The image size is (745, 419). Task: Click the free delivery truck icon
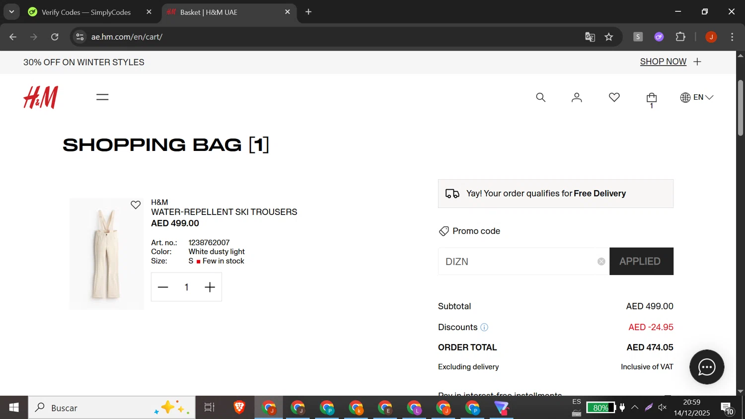pyautogui.click(x=452, y=194)
